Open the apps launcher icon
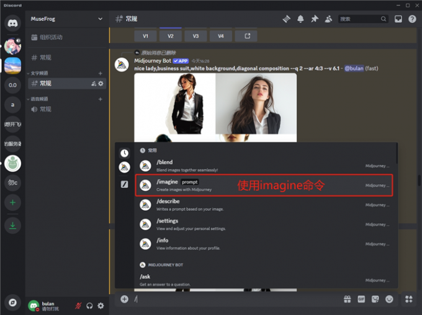The height and width of the screenshot is (315, 422). pos(409,299)
